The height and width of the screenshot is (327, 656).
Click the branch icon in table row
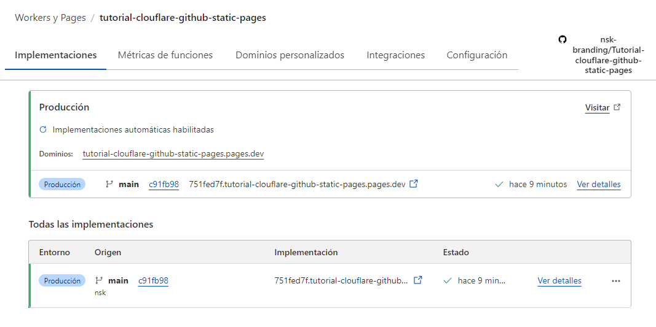[99, 280]
